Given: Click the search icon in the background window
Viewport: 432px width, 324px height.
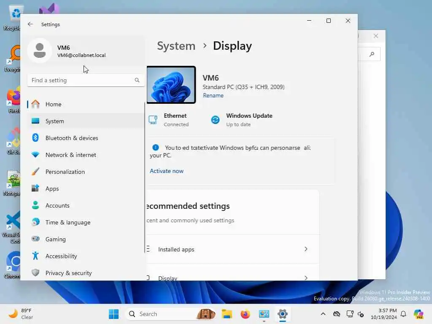Looking at the screenshot, I should point(372,54).
